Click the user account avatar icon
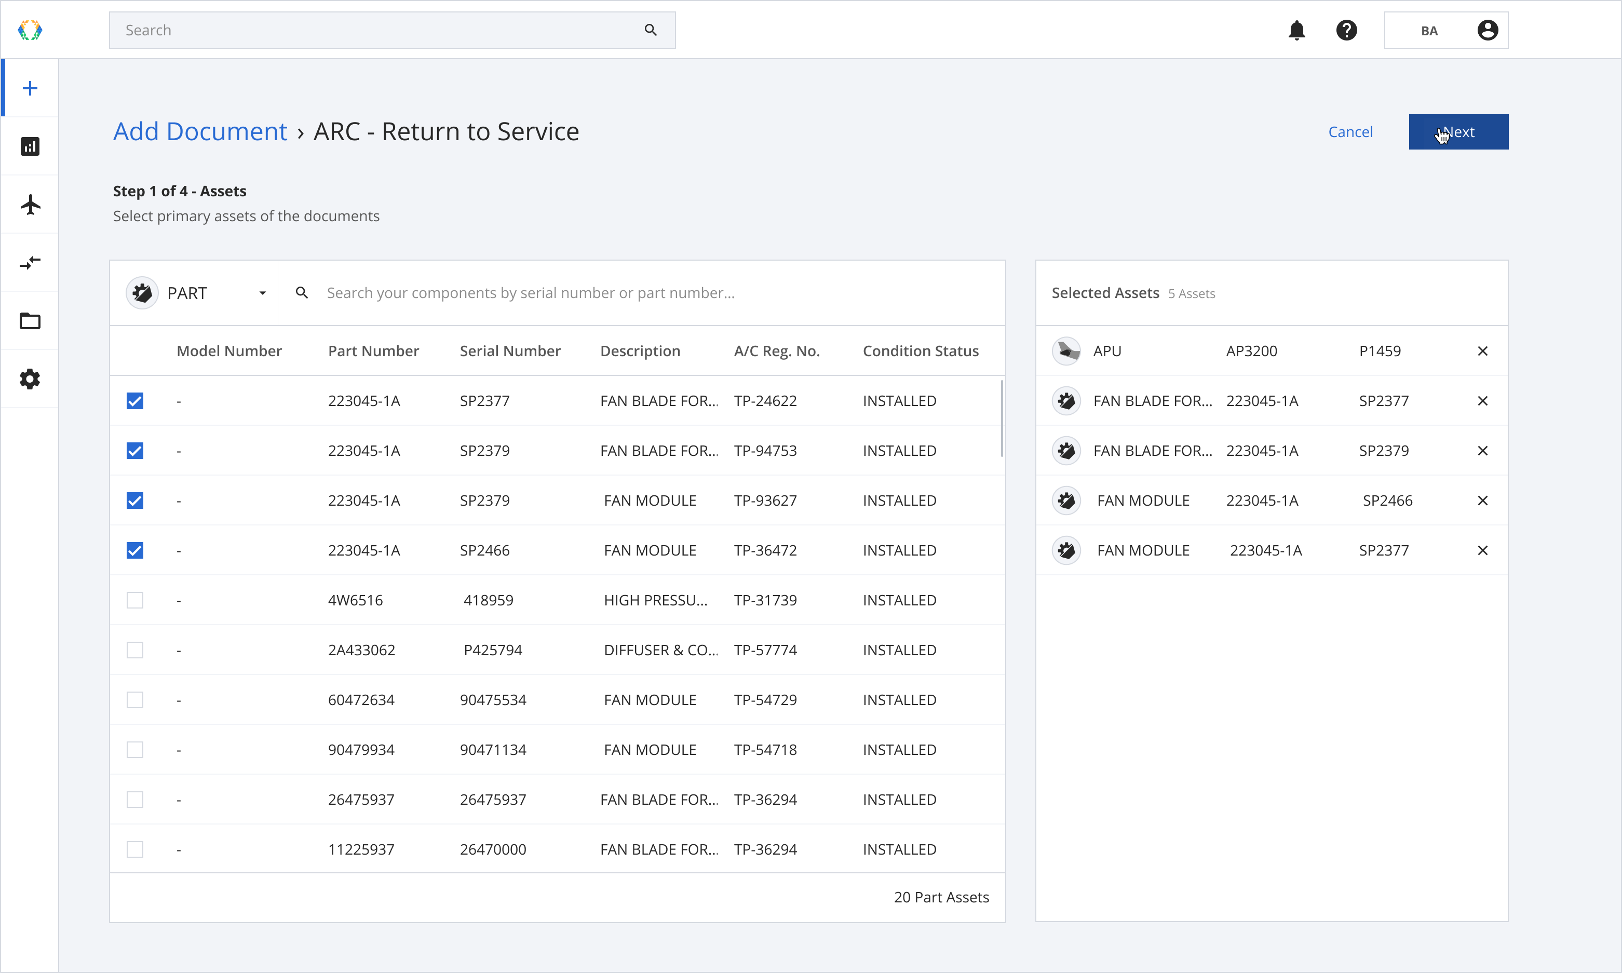This screenshot has width=1622, height=973. 1487,30
